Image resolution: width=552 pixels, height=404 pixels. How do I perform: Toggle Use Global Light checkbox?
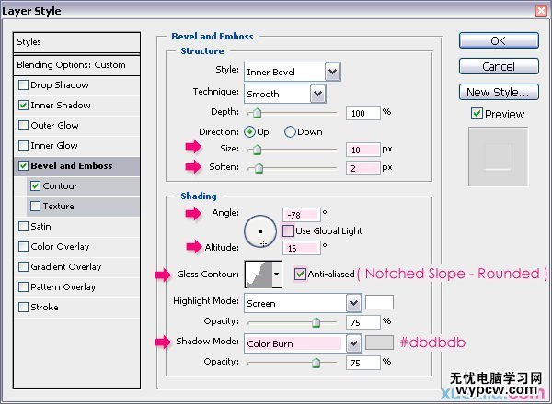pos(288,230)
